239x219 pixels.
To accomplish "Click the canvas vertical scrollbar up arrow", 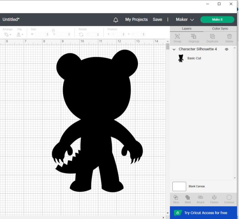I will tap(168, 41).
